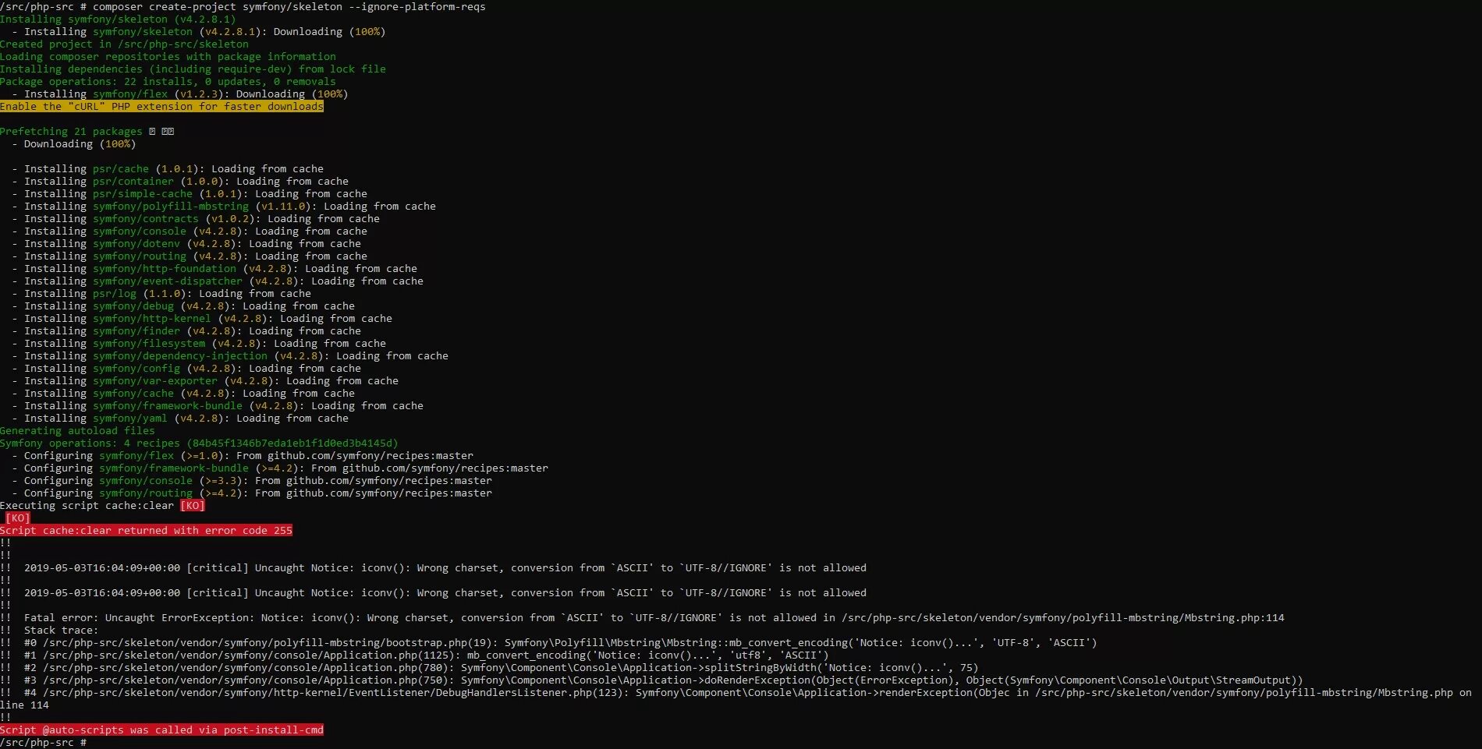1482x749 pixels.
Task: Select 'Enable the "cURL" PHP extension' warning line
Action: click(x=161, y=106)
